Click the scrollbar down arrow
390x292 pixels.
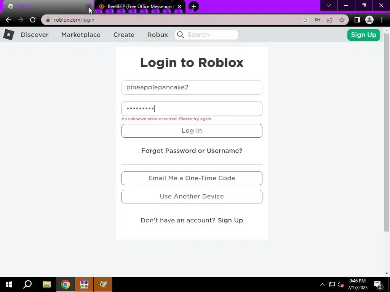click(x=387, y=273)
